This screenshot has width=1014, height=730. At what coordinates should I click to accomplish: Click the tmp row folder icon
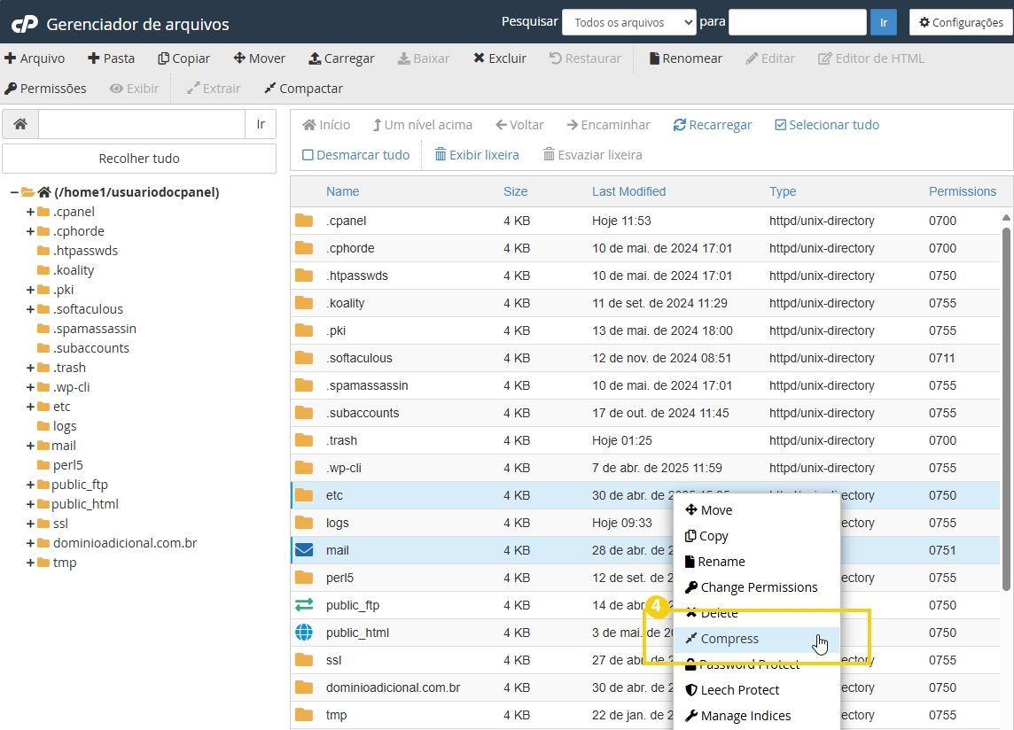pyautogui.click(x=304, y=715)
